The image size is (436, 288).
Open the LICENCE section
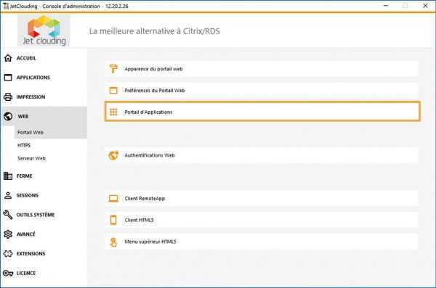tap(26, 273)
